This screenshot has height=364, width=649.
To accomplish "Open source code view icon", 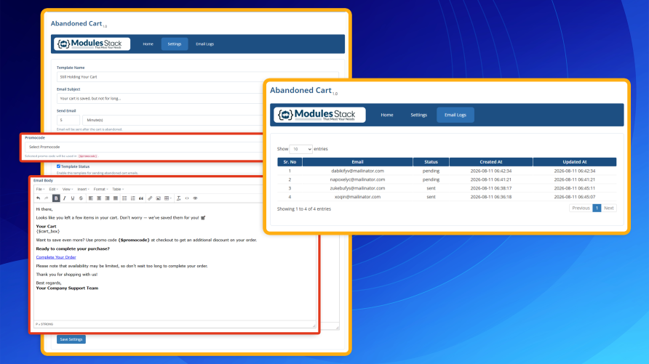I will click(187, 198).
